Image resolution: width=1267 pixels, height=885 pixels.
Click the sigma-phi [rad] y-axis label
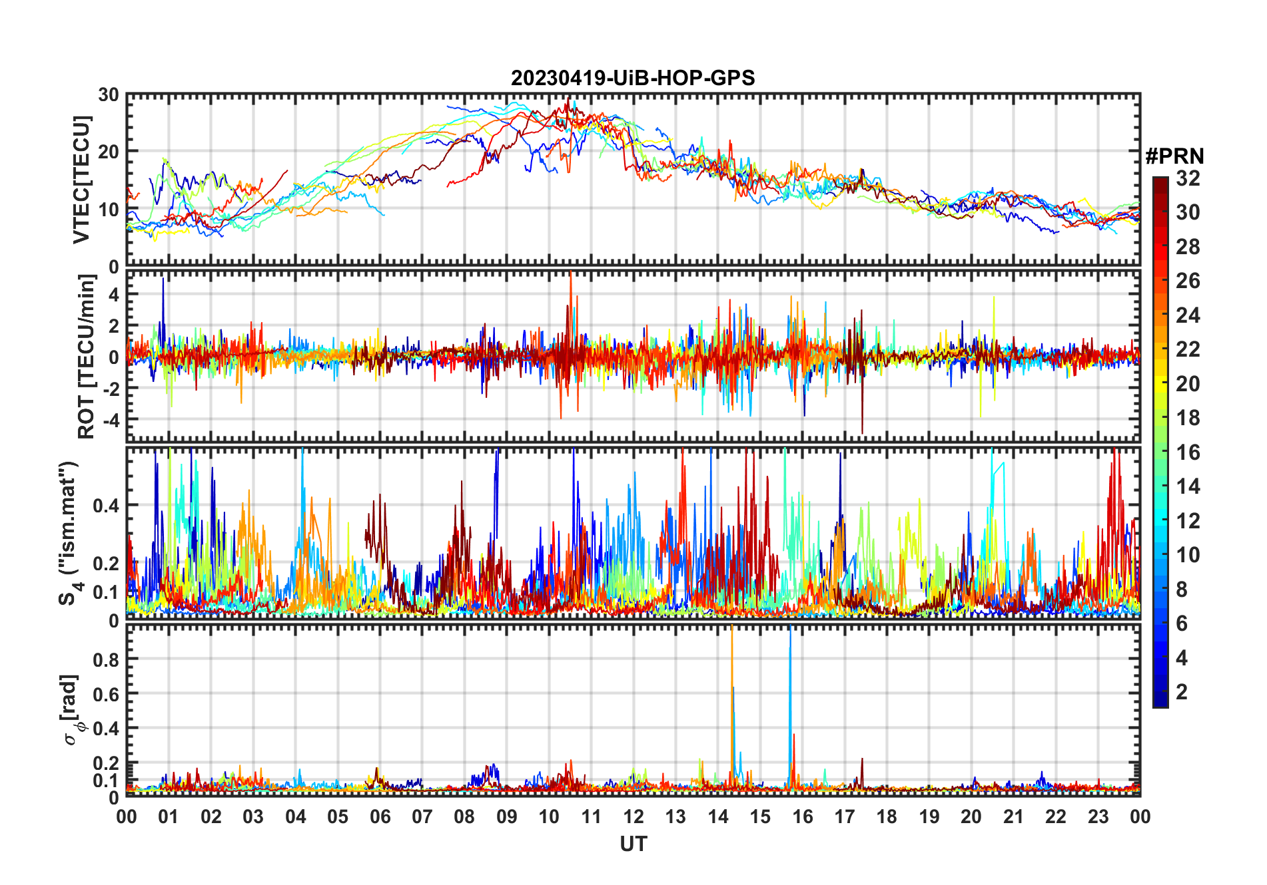coord(72,710)
